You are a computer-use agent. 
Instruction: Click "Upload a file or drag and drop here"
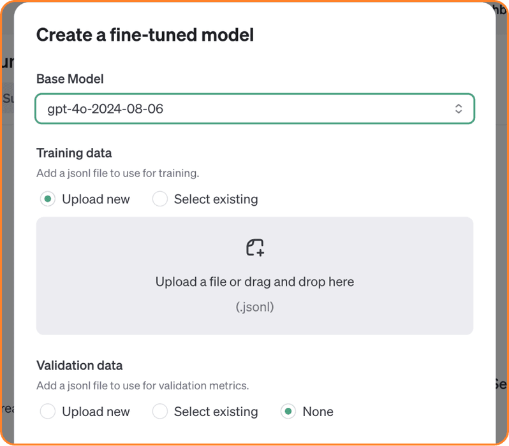pyautogui.click(x=255, y=282)
